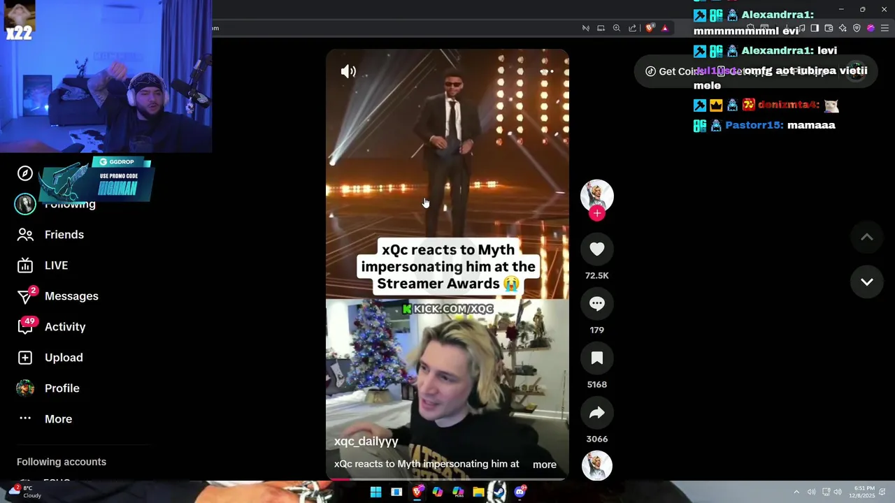Open the clock showing 6:51 PM
The image size is (895, 503).
861,492
